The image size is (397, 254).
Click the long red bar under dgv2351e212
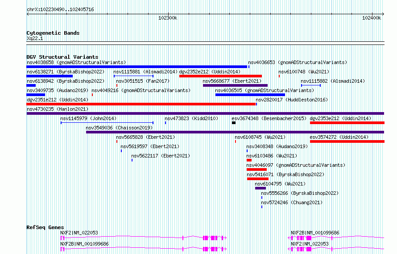tap(141, 104)
